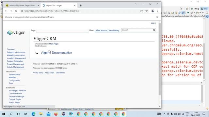
Task: Open Cortana circle on taskbar
Action: click(18, 114)
